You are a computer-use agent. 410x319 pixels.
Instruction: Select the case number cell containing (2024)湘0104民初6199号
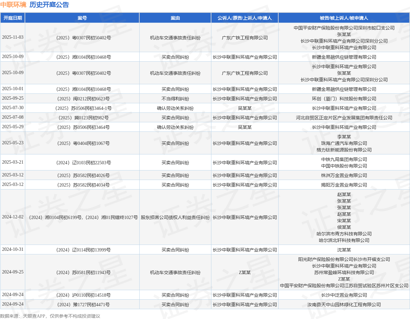pyautogui.click(x=82, y=217)
